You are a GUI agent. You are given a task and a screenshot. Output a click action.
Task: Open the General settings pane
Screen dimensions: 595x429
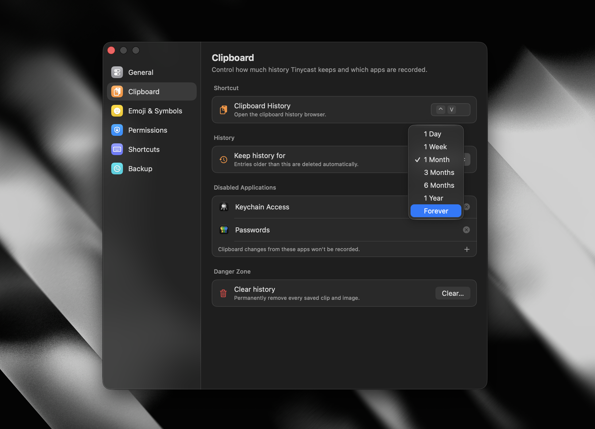click(x=152, y=72)
